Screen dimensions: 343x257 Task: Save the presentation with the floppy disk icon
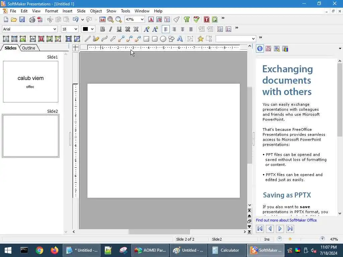pyautogui.click(x=22, y=19)
